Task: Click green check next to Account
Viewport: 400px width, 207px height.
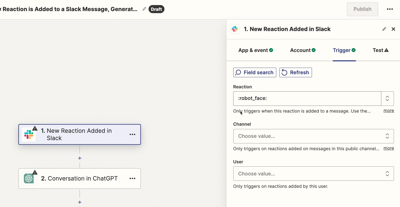Action: tap(314, 50)
